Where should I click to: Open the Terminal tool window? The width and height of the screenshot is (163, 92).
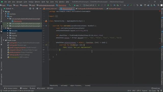(24, 88)
